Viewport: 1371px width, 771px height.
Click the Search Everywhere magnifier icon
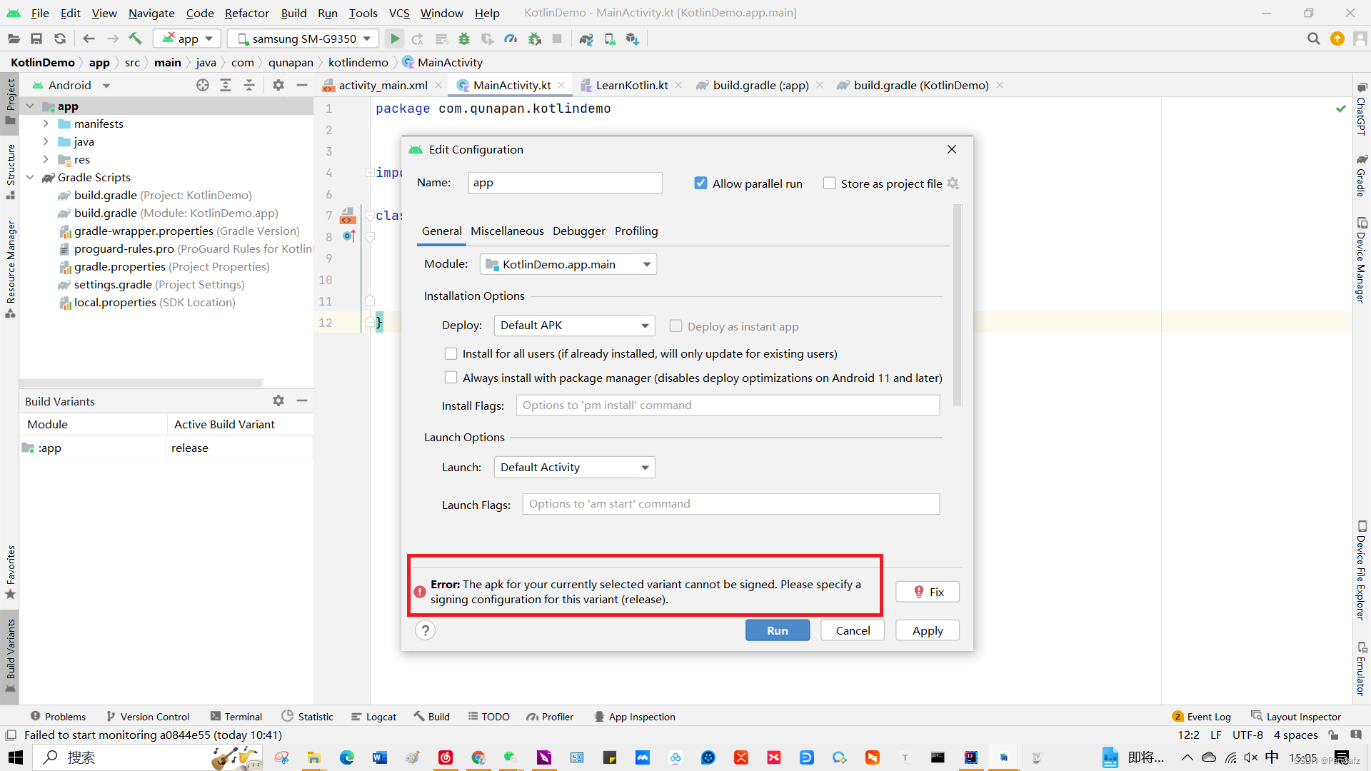[x=1313, y=39]
